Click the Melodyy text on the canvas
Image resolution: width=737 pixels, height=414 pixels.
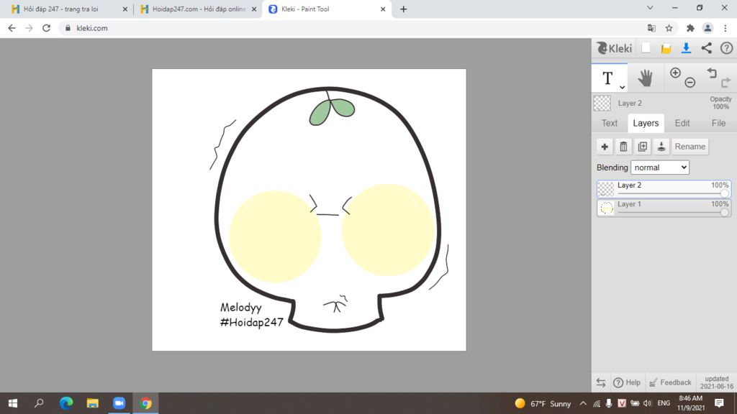pos(241,308)
